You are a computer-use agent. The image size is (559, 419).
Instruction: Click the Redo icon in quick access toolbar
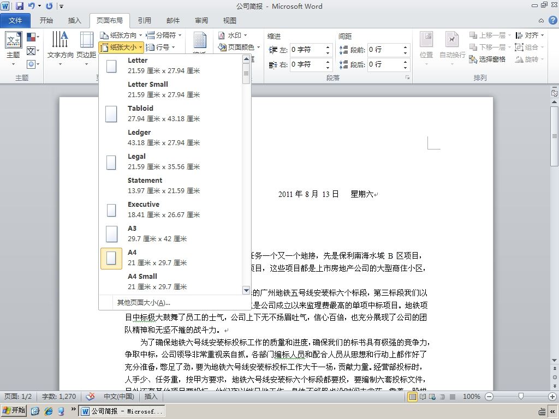49,5
